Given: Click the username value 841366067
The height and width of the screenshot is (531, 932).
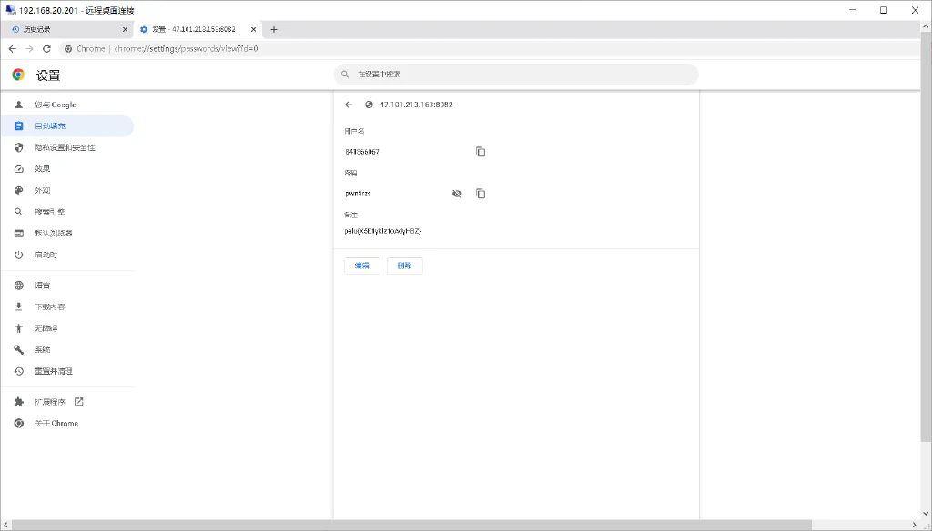Looking at the screenshot, I should click(362, 152).
